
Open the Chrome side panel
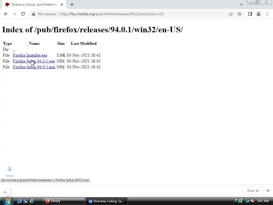pos(250,14)
